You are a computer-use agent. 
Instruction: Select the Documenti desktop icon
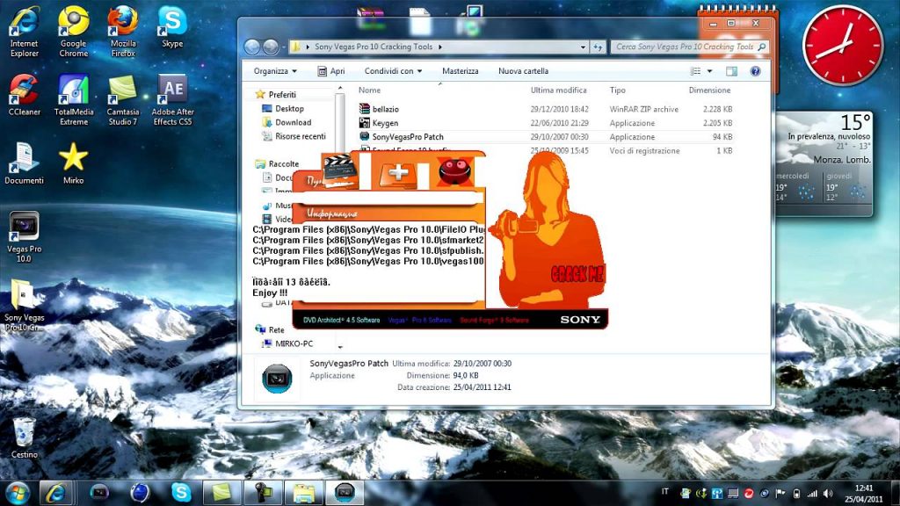pyautogui.click(x=24, y=163)
